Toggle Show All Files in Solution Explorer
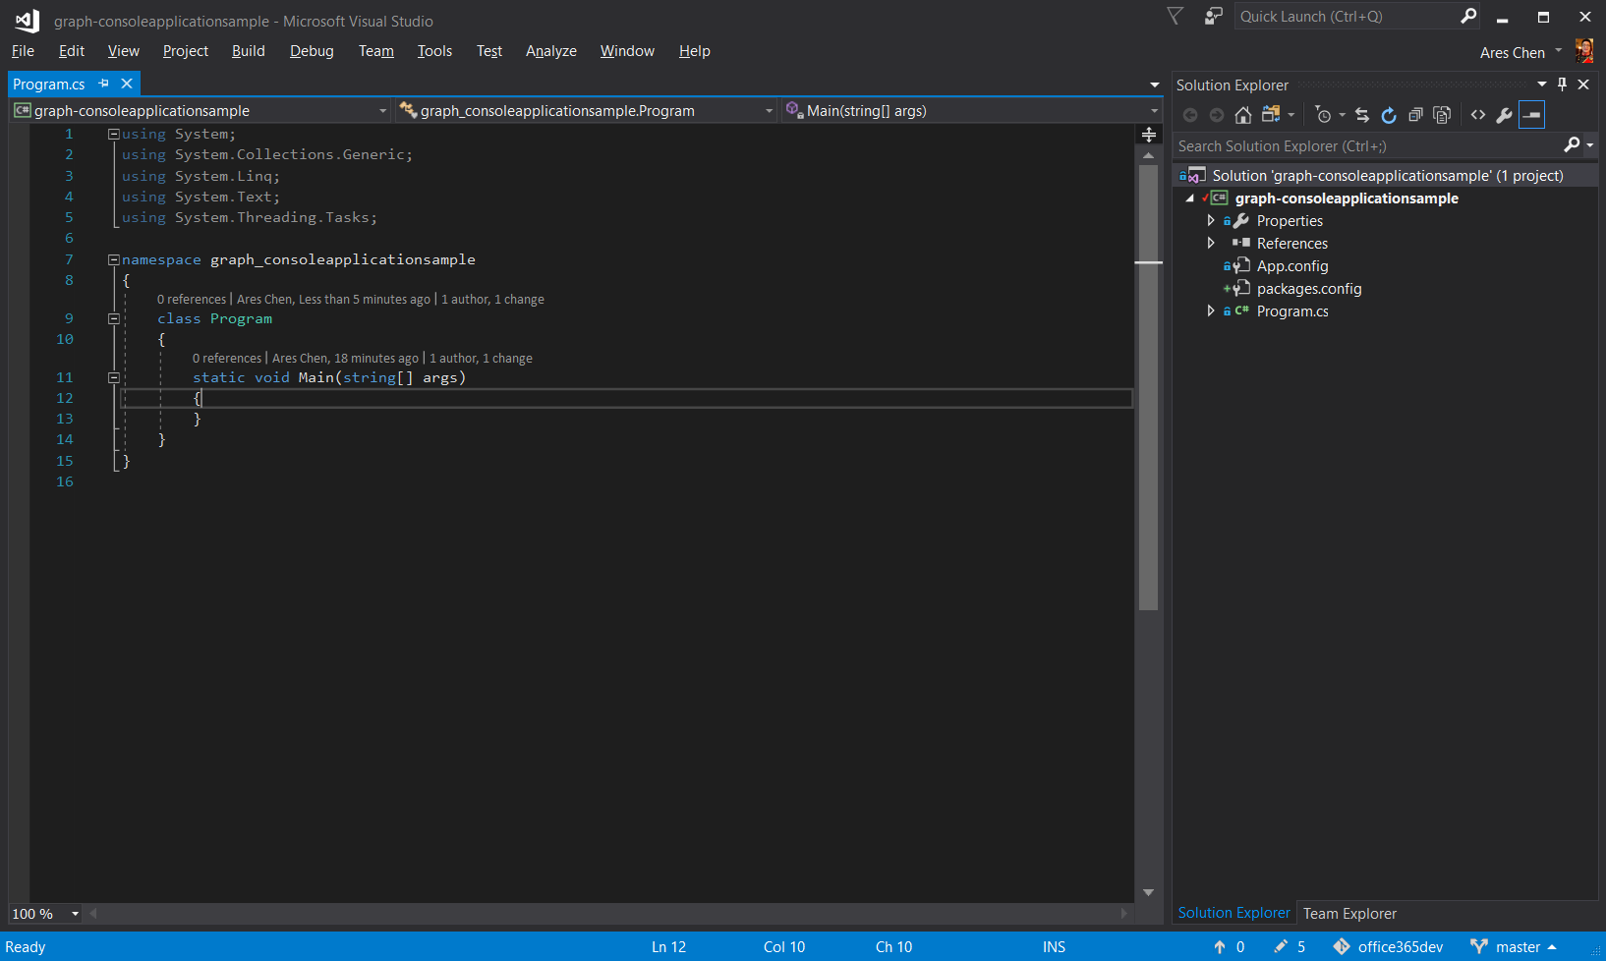 click(1442, 115)
